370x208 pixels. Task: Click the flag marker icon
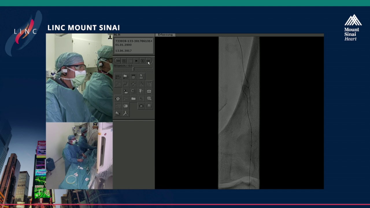point(126,99)
